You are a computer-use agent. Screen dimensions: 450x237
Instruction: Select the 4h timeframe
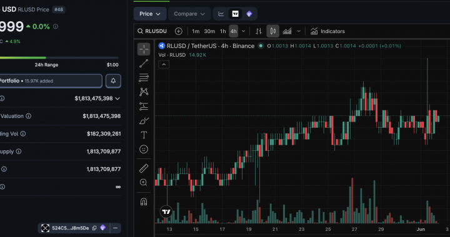click(234, 31)
